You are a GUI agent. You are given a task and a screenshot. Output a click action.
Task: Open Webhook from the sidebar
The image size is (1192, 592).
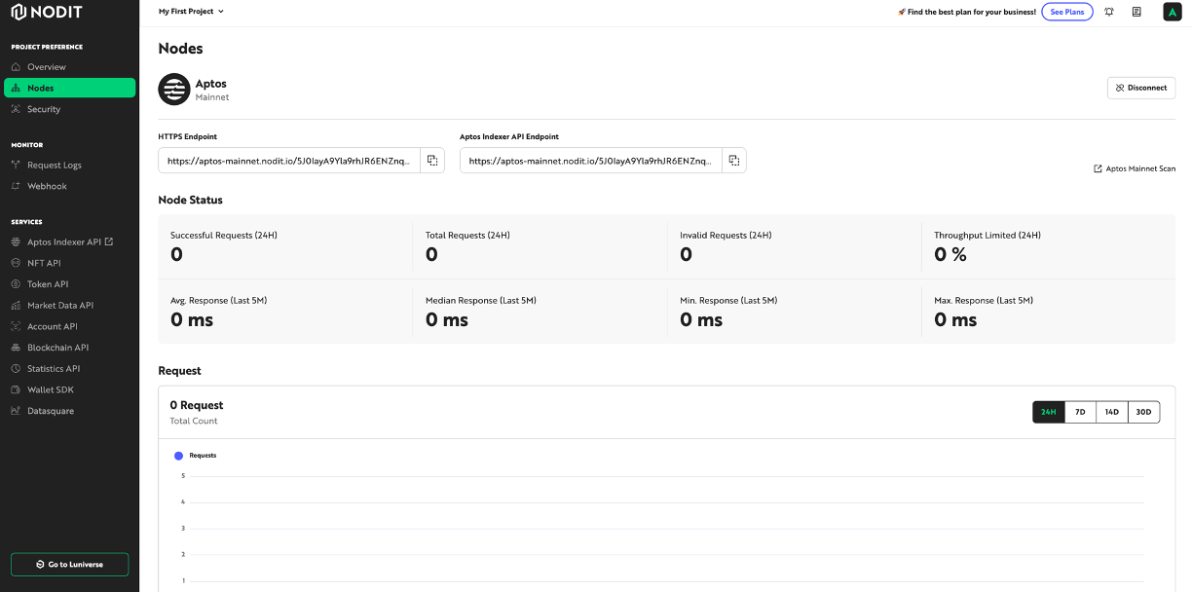pos(47,186)
